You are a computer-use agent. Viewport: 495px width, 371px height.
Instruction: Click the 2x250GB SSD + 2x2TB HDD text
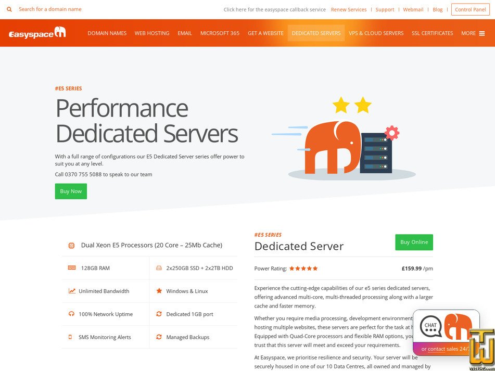click(x=199, y=268)
